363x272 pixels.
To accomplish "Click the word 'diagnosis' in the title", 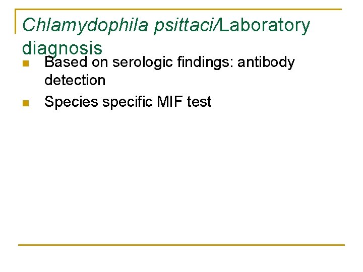I will pos(62,47).
